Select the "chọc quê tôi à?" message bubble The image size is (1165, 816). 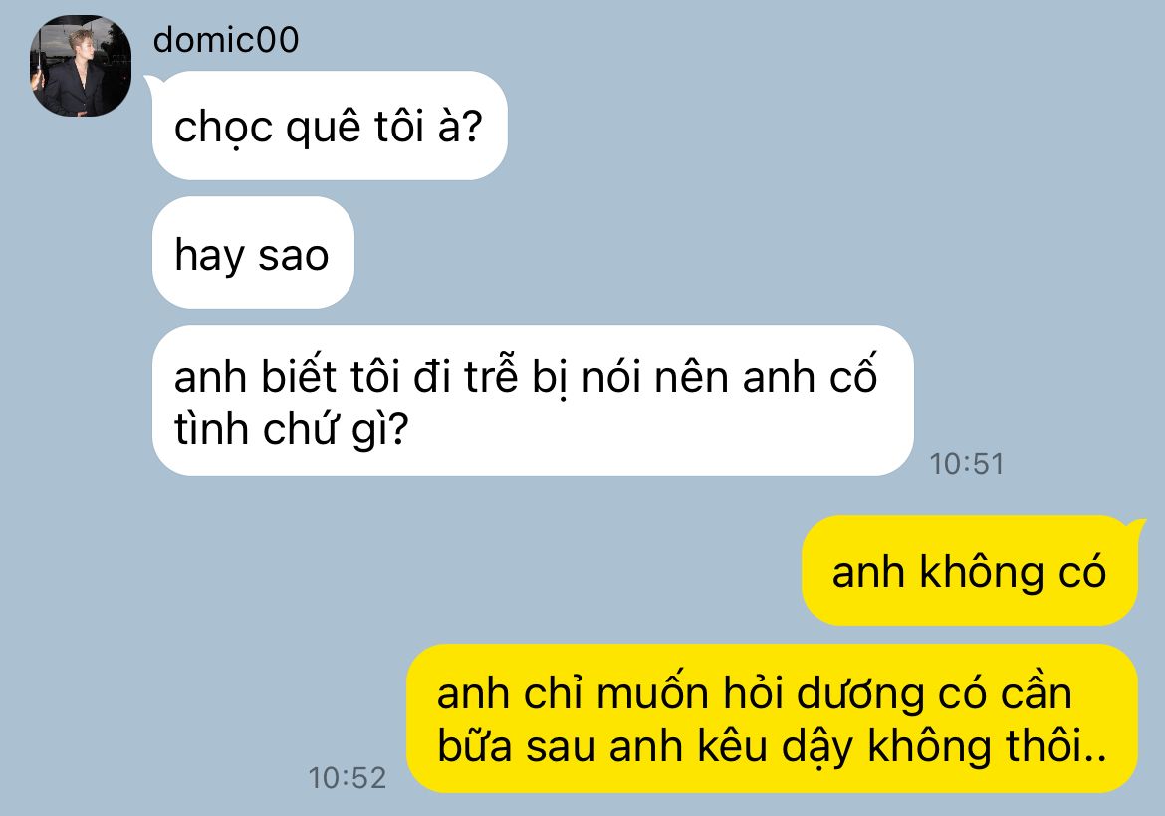330,126
